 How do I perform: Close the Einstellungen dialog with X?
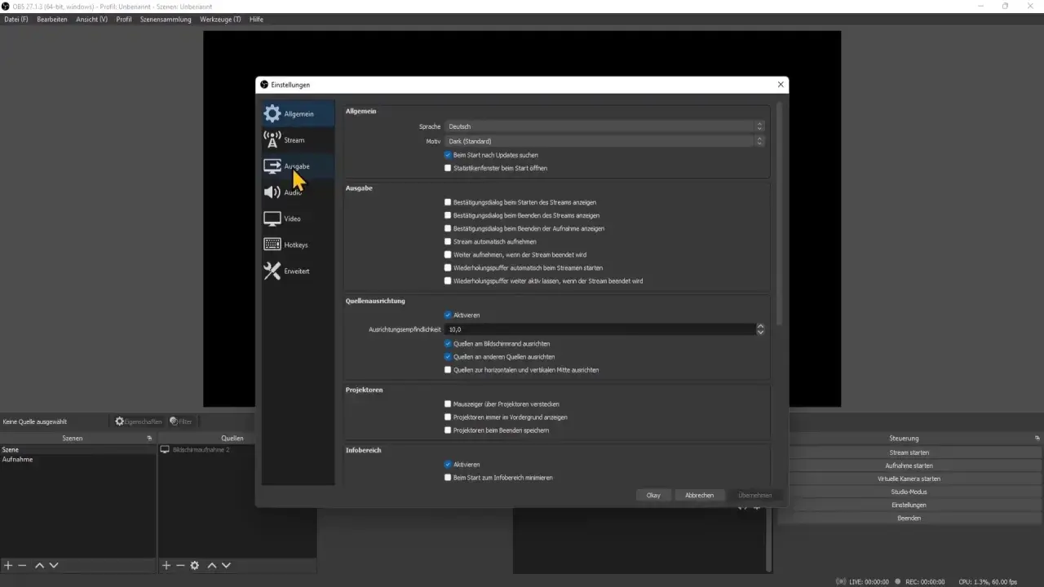click(781, 84)
